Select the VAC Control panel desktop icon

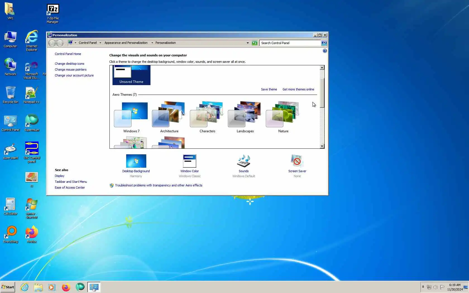click(32, 153)
